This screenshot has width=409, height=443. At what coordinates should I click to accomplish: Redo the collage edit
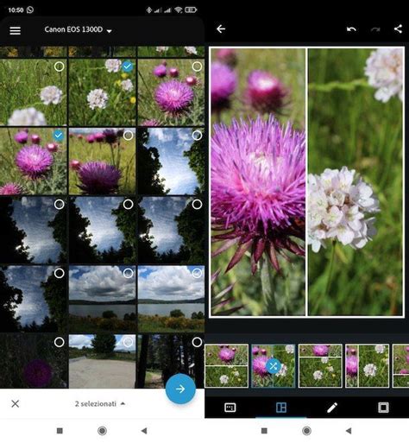click(375, 29)
